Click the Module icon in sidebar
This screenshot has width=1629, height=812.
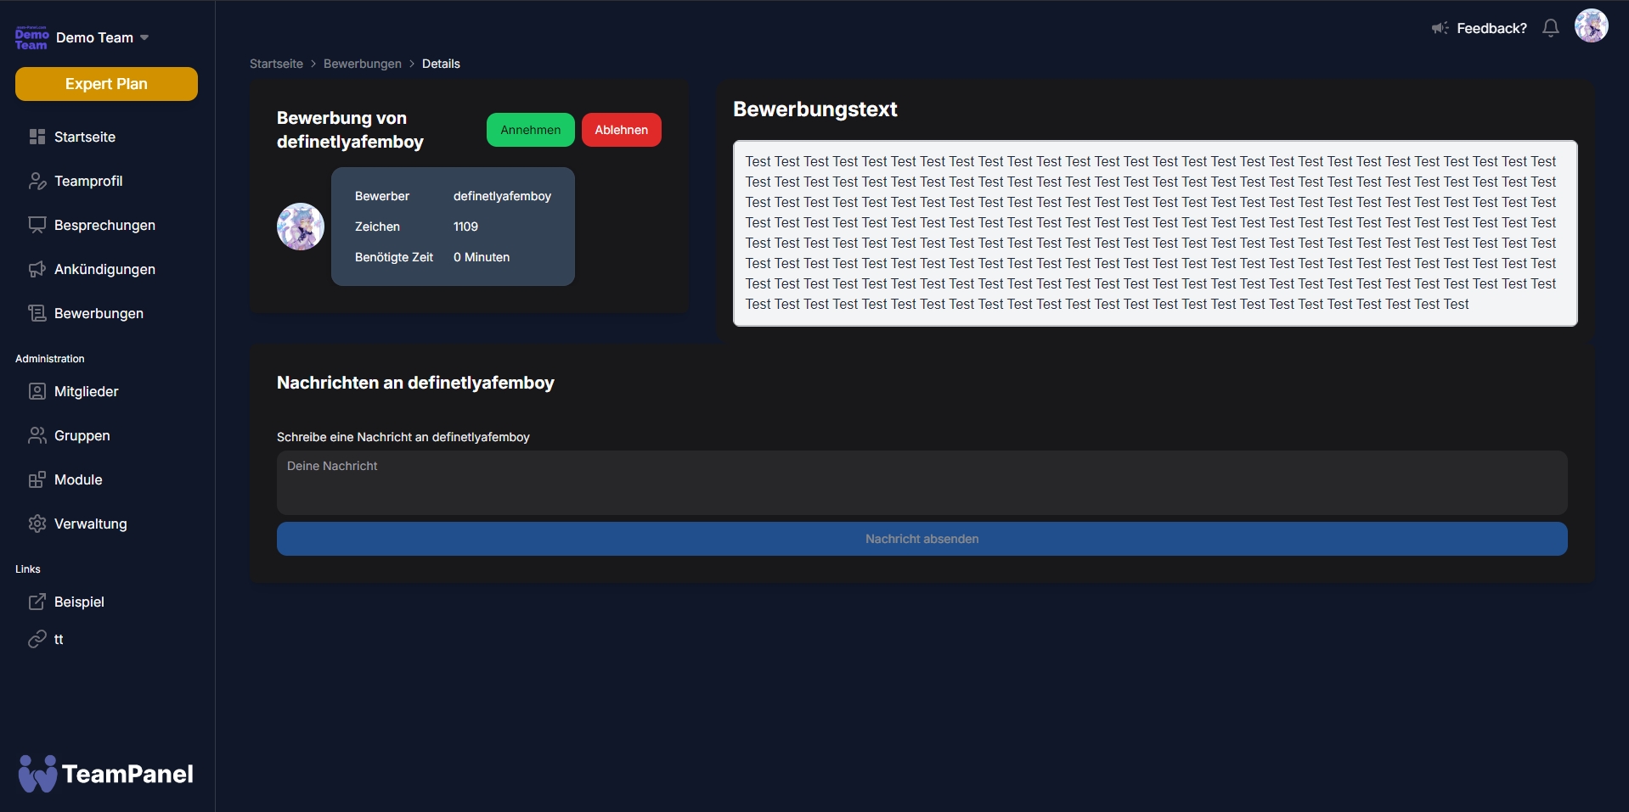pos(37,479)
